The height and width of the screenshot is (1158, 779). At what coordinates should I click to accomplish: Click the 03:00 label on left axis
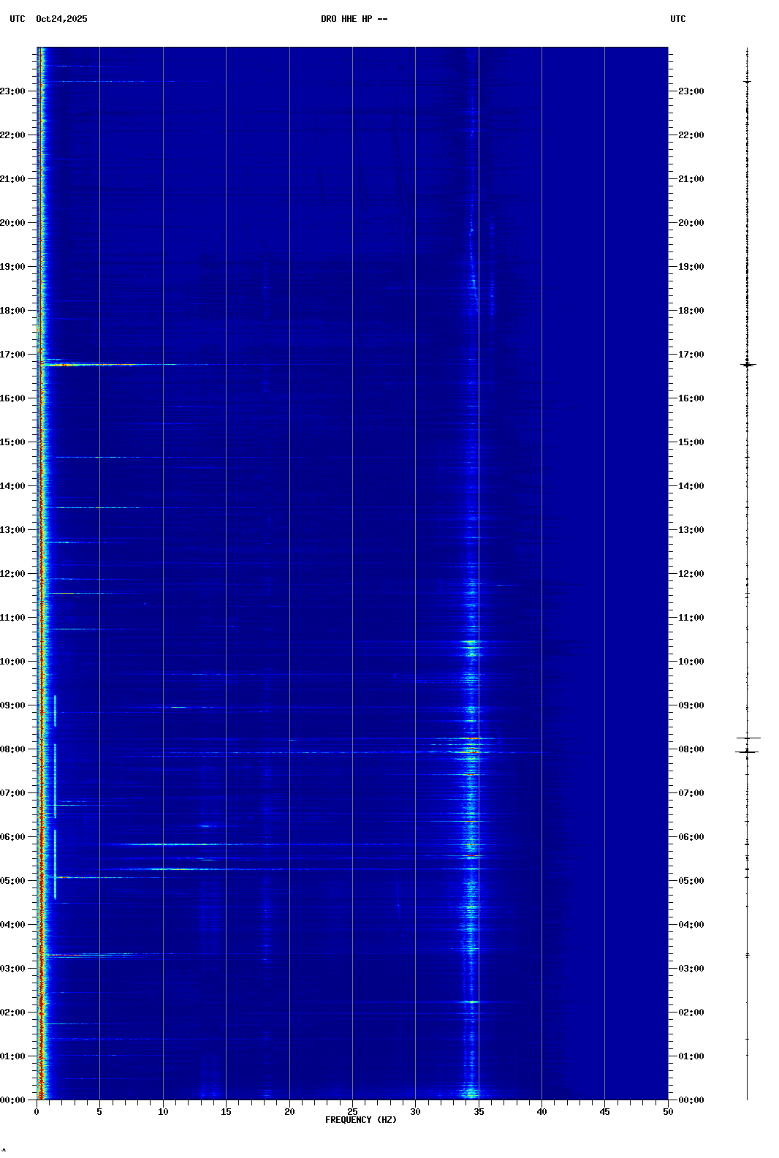point(13,969)
